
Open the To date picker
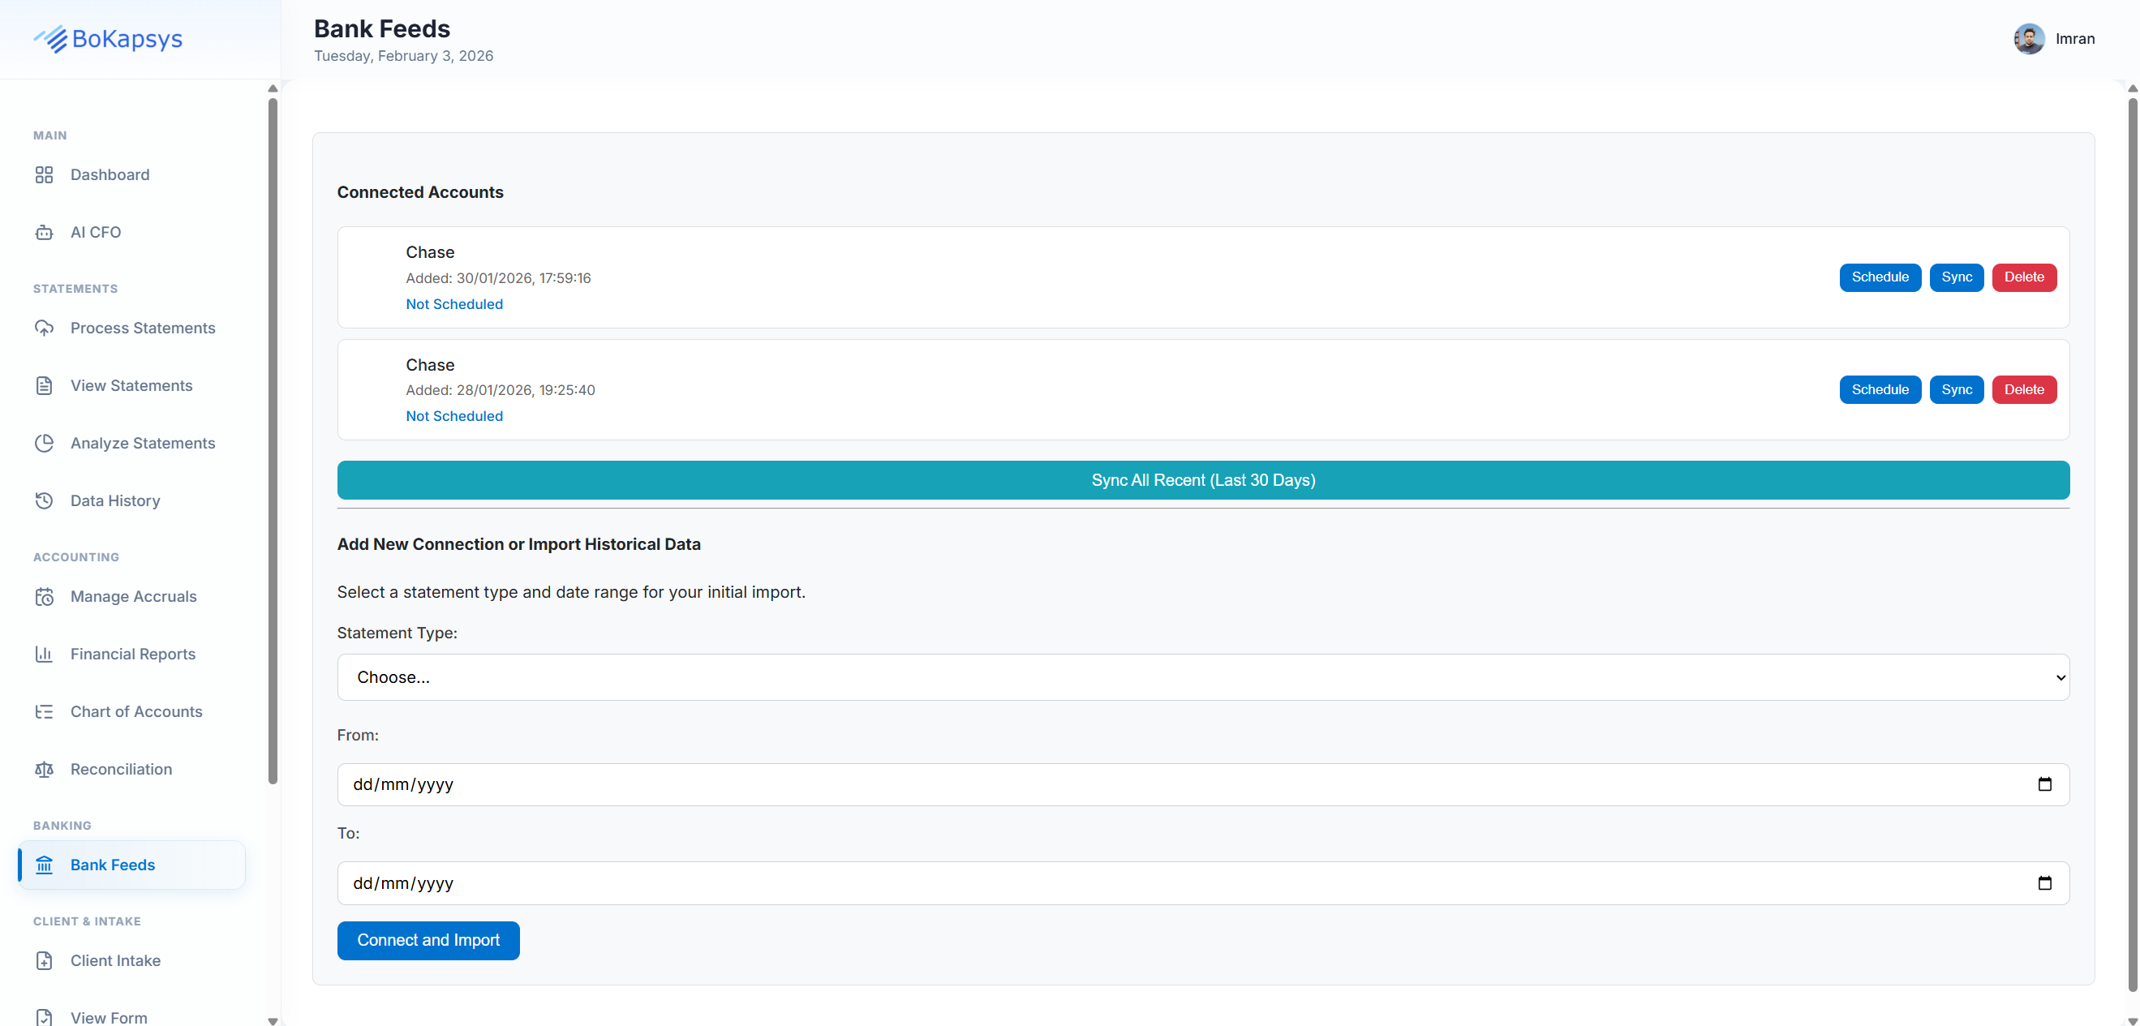pyautogui.click(x=2044, y=882)
